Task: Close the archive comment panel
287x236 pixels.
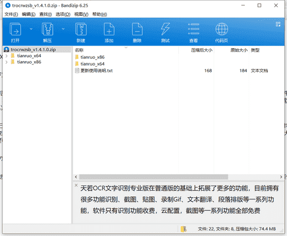Action: click(x=76, y=185)
